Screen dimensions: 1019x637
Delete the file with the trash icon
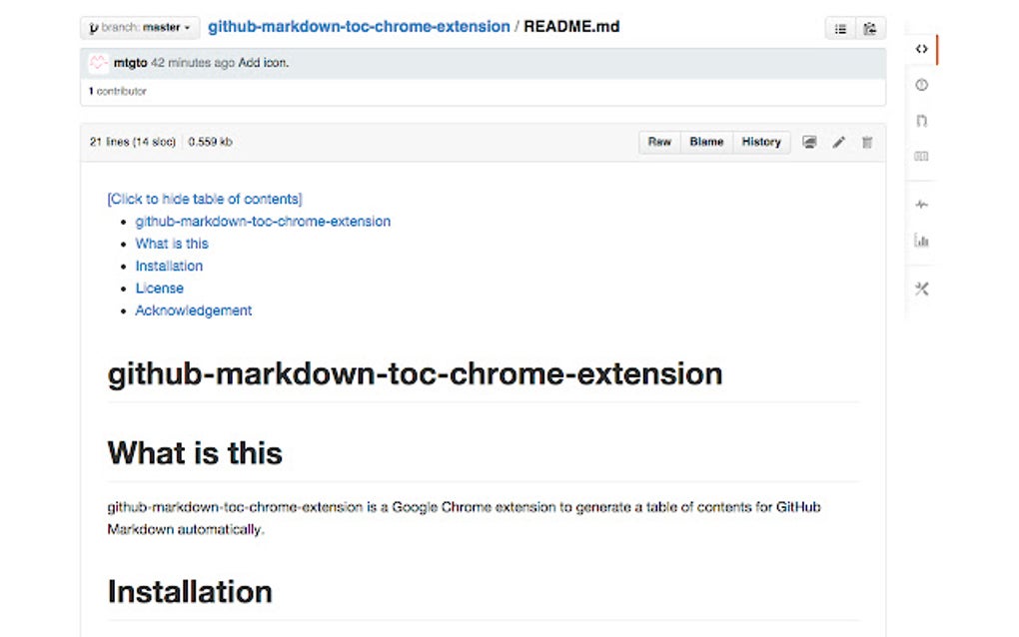tap(867, 142)
